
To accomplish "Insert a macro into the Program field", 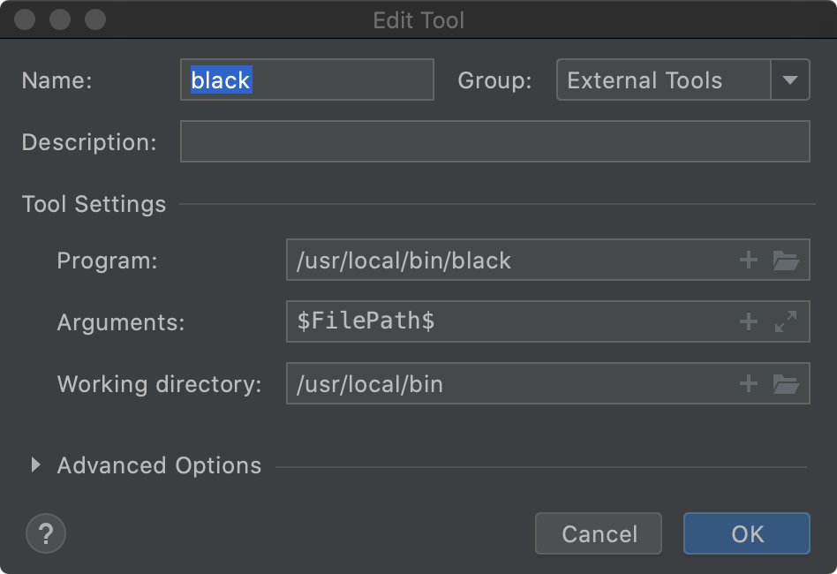I will [748, 260].
